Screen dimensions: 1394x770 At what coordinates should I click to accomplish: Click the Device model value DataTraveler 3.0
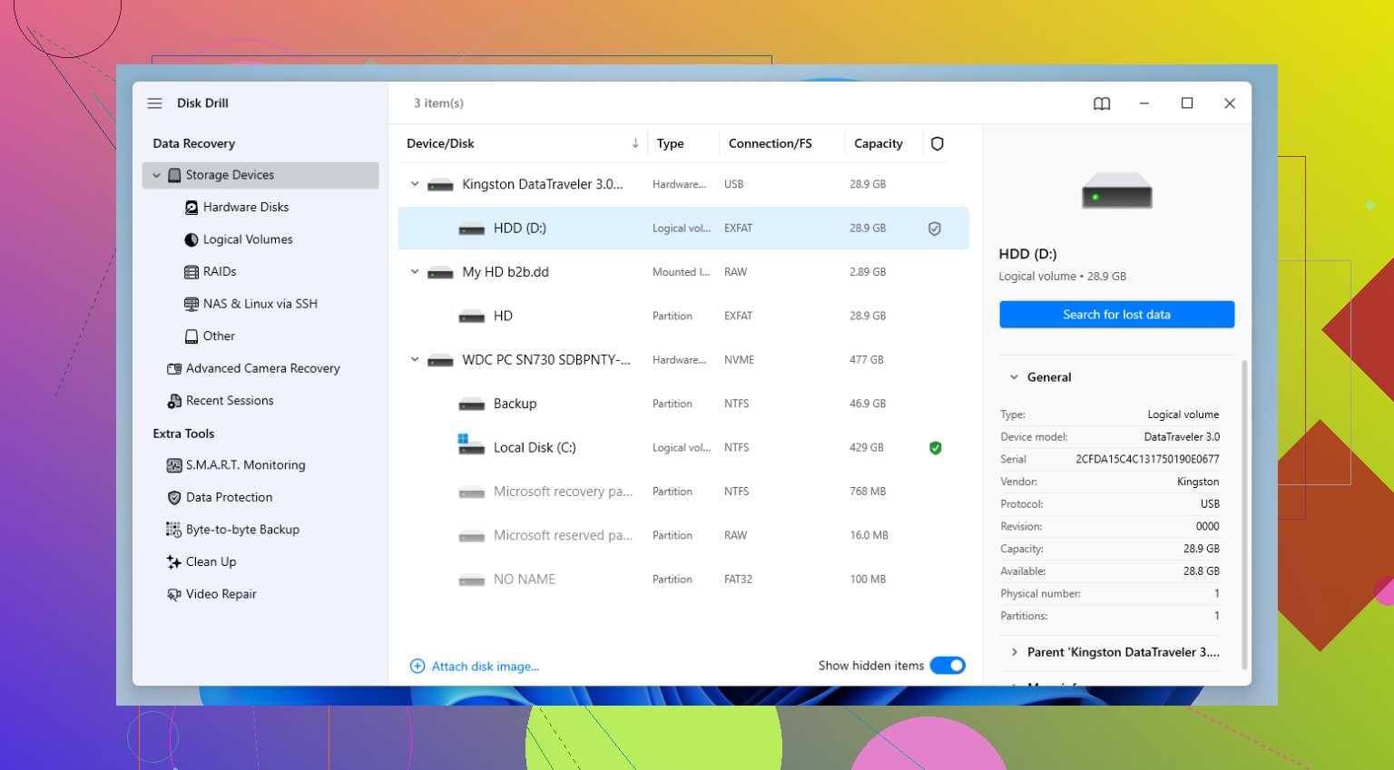(1182, 437)
